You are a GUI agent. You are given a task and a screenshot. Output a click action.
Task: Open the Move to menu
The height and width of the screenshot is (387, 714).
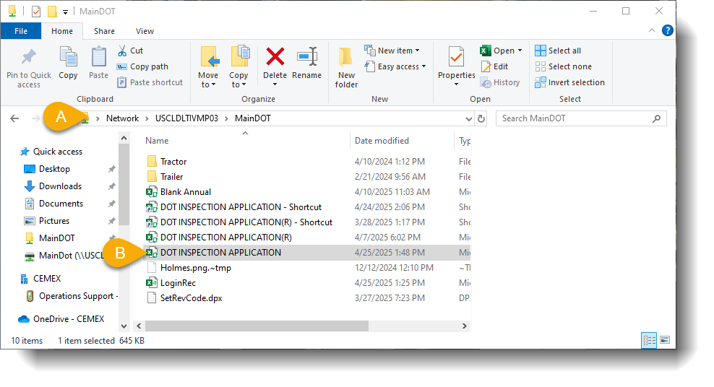(x=208, y=67)
